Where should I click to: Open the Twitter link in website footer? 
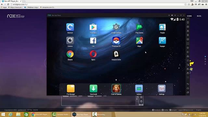point(165,110)
